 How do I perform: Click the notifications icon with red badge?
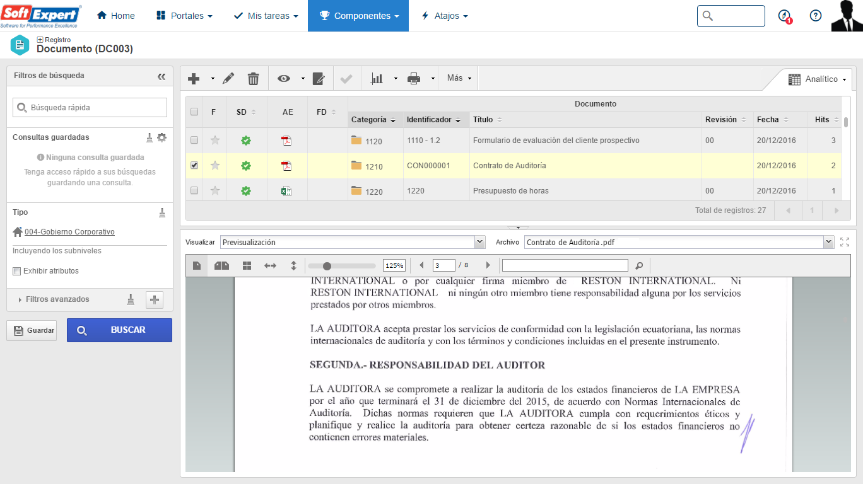coord(785,16)
